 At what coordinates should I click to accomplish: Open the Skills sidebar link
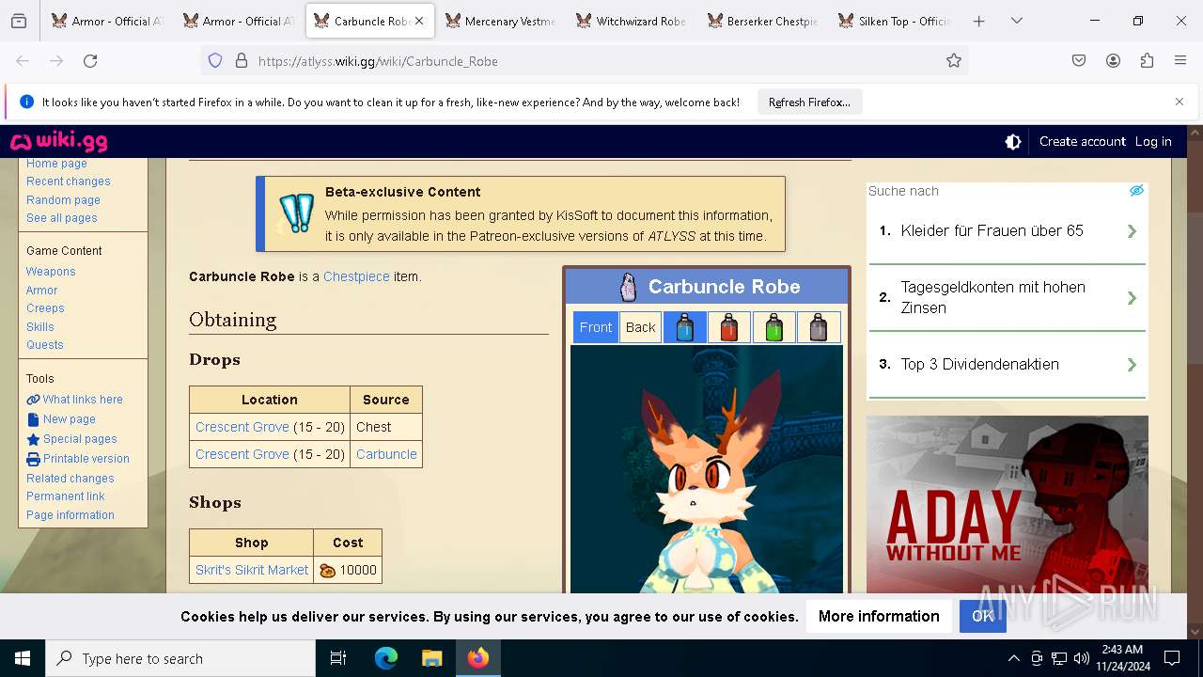click(40, 327)
